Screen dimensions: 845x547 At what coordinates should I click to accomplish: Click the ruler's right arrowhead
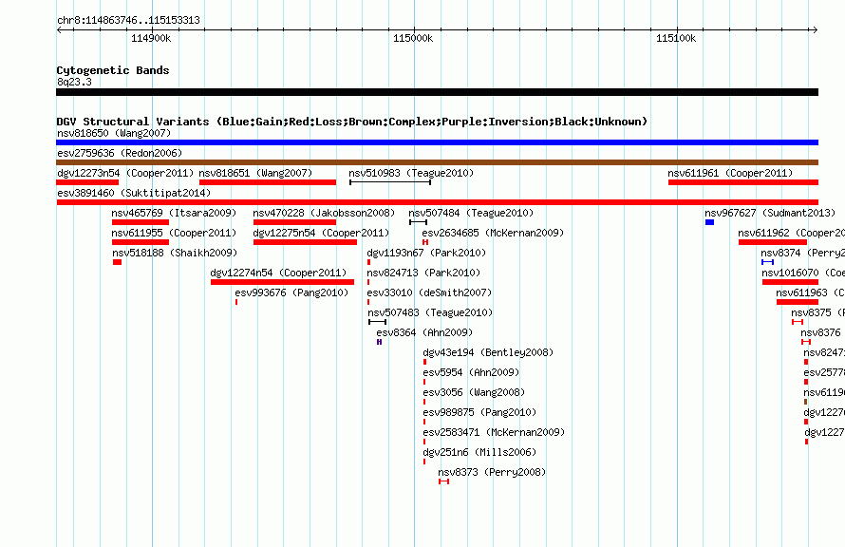pyautogui.click(x=815, y=29)
